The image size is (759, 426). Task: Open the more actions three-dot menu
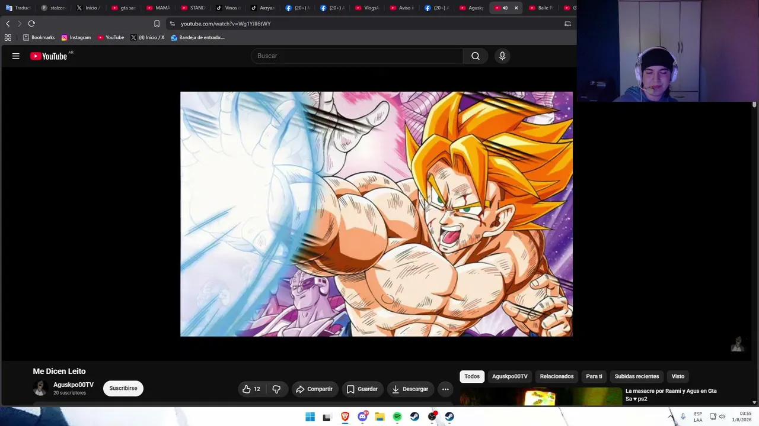[x=445, y=389]
